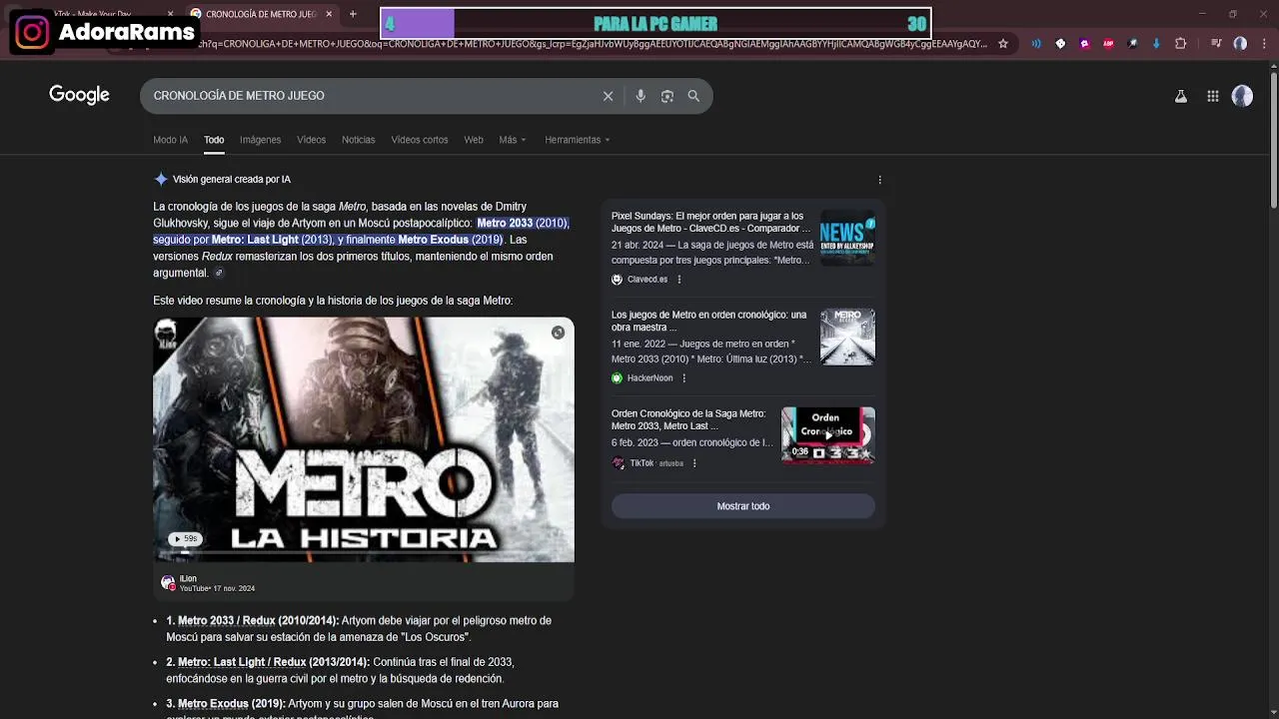Switch to Vídeos tab

tap(311, 140)
